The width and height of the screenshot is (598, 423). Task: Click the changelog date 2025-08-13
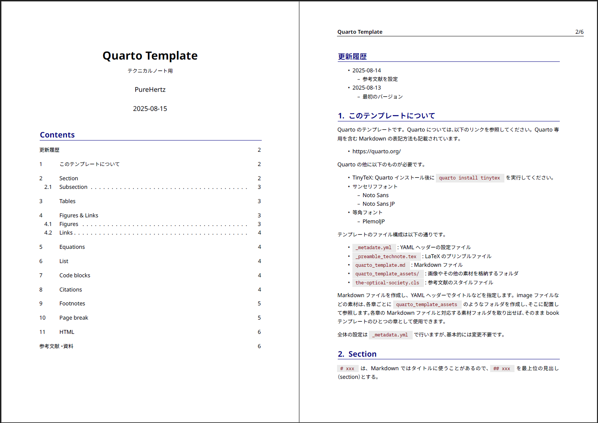point(367,88)
